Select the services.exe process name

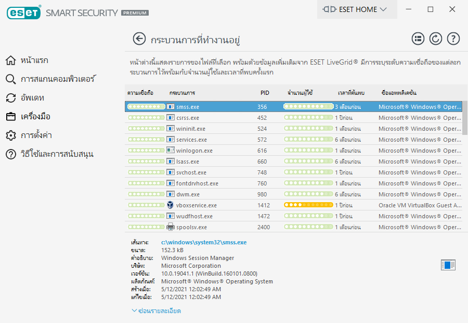[191, 140]
